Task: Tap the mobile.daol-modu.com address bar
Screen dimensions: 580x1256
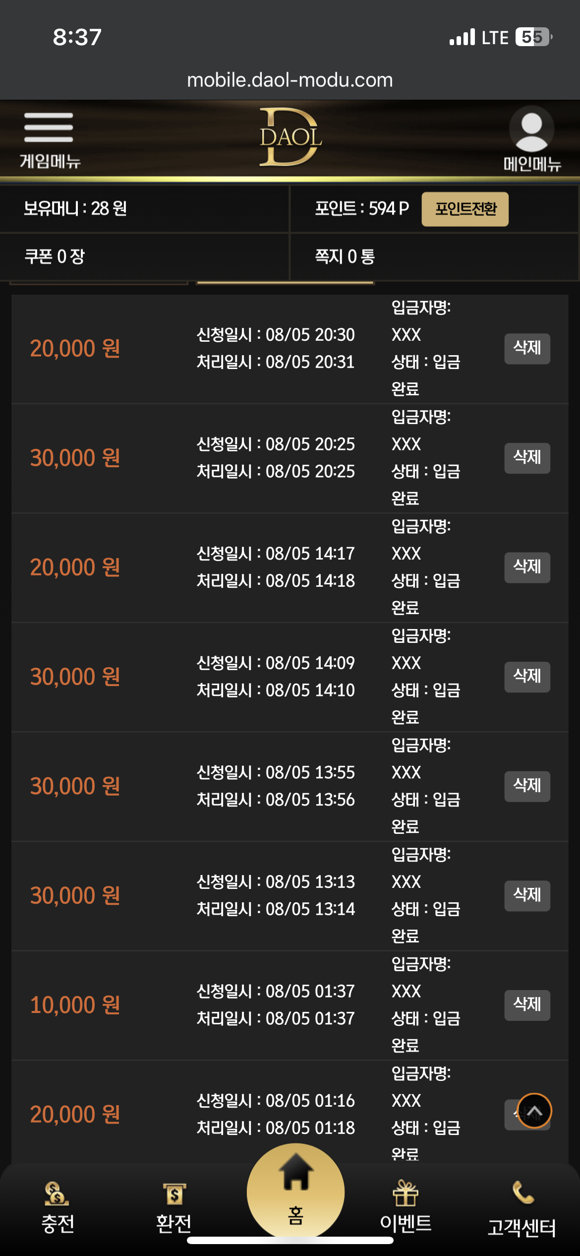Action: 290,80
